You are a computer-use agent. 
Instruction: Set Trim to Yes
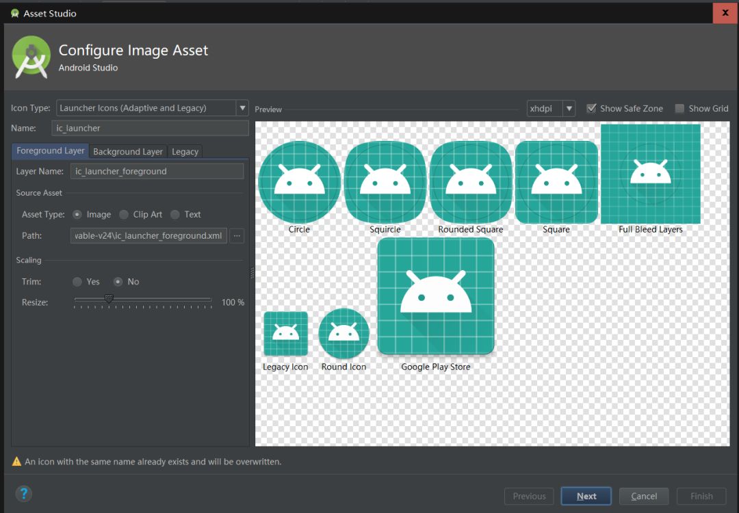coord(77,282)
